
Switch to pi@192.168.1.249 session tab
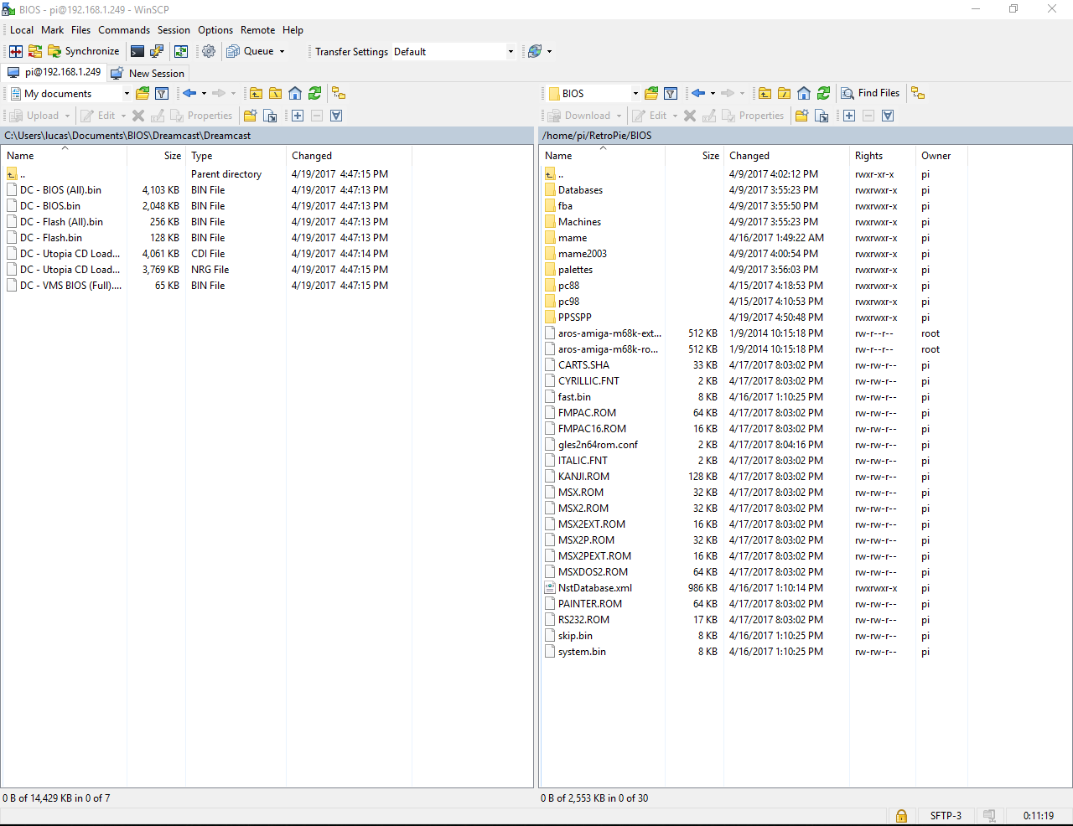[x=54, y=73]
